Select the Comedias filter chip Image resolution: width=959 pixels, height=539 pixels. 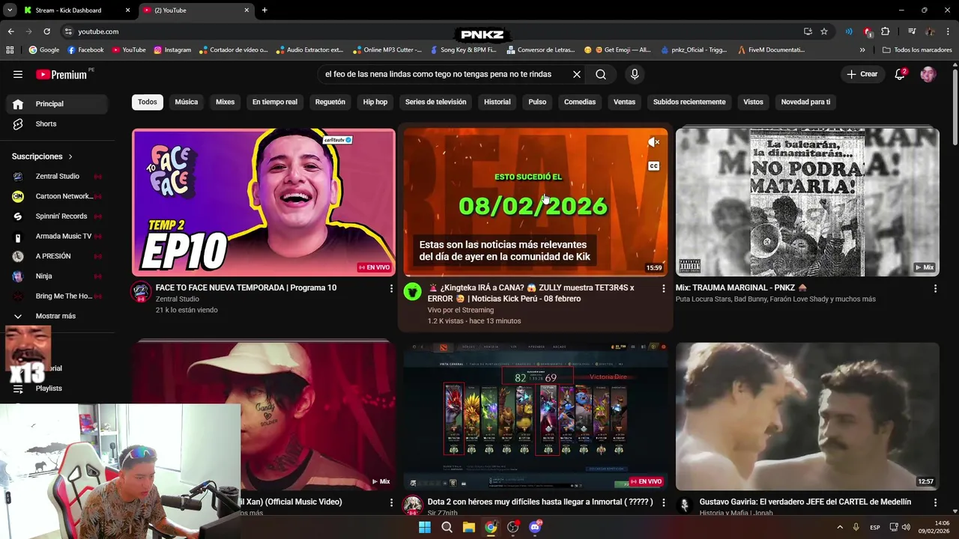(580, 102)
